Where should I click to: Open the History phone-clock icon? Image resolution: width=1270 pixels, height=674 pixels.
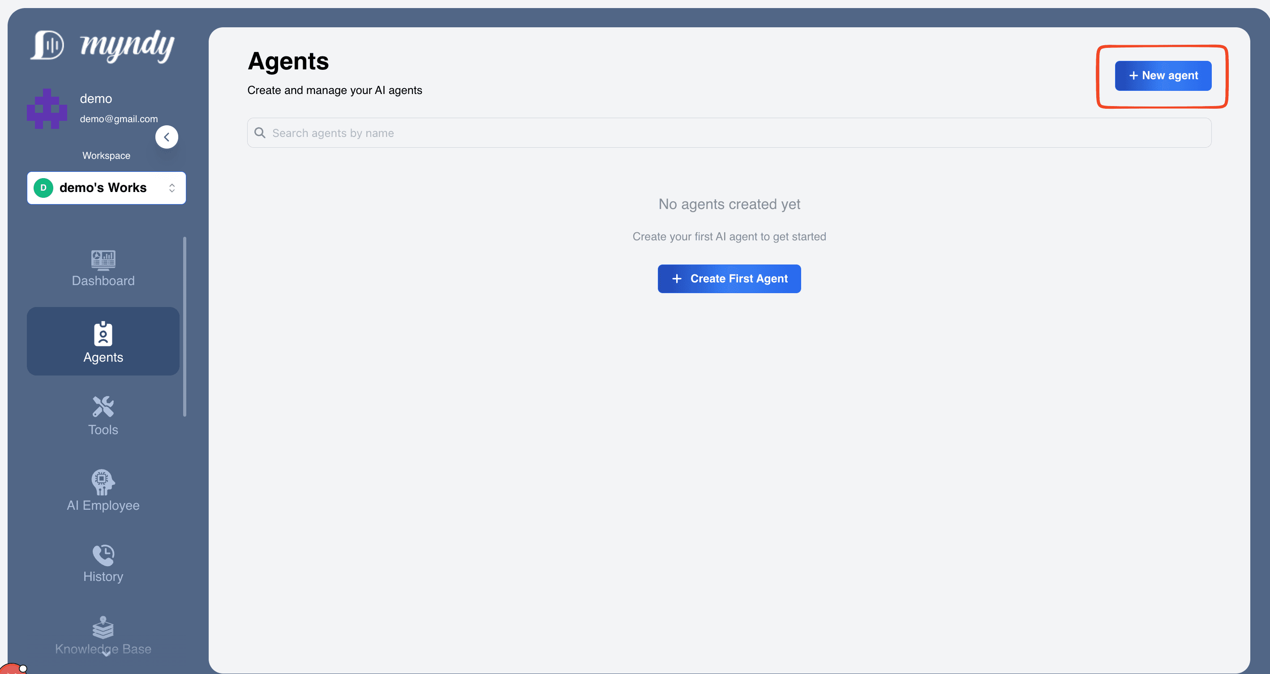[x=103, y=555]
